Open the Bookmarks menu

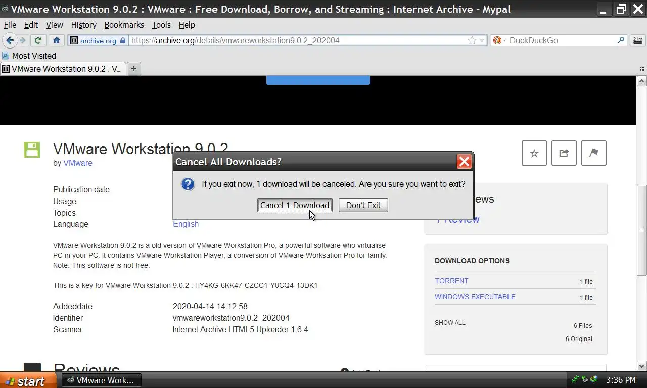124,25
